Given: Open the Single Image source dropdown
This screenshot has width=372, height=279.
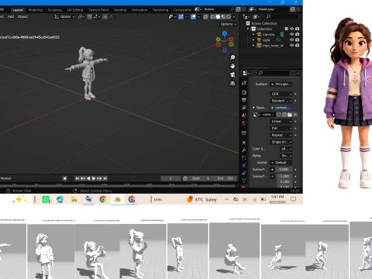Looking at the screenshot, I should pyautogui.click(x=281, y=142).
